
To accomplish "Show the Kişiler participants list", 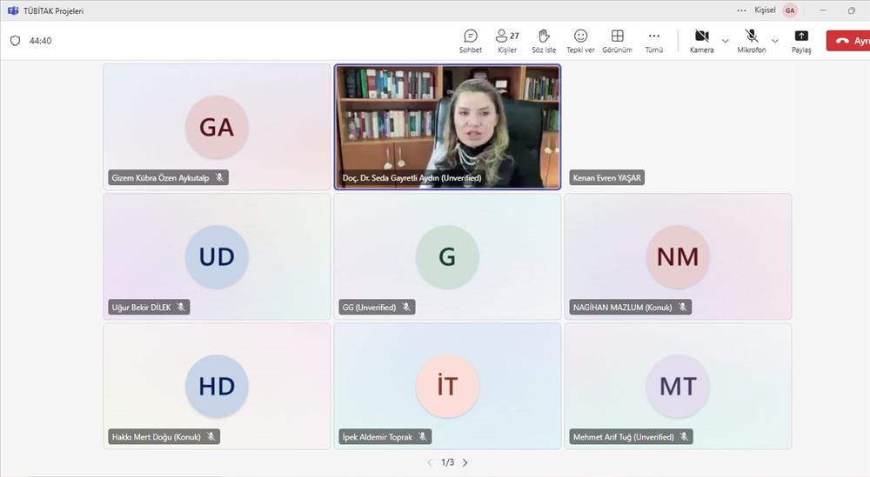I will pyautogui.click(x=506, y=40).
